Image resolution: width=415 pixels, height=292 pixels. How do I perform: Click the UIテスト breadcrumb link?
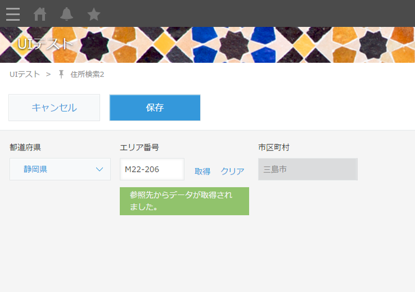[x=25, y=74]
